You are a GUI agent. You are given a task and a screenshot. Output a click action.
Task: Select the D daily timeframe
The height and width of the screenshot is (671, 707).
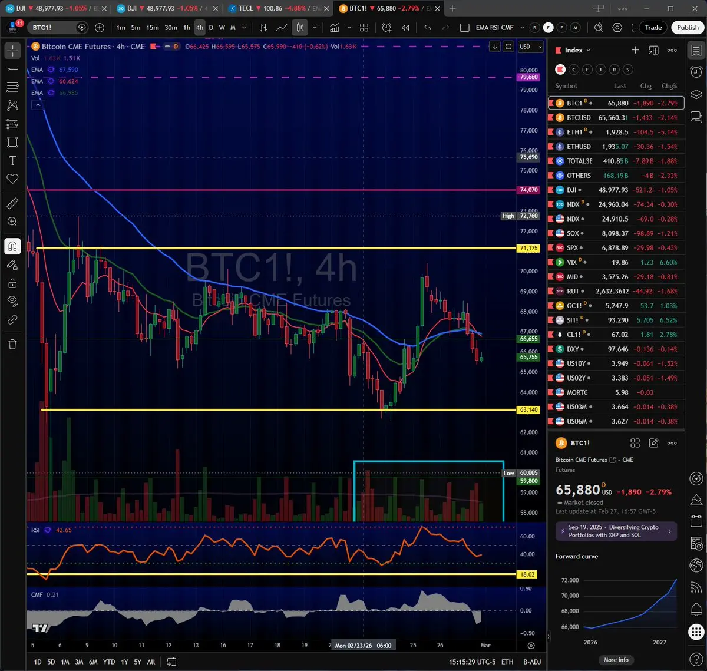tap(211, 28)
